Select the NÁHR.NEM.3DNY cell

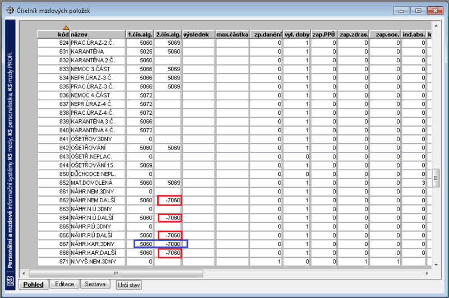pos(98,192)
